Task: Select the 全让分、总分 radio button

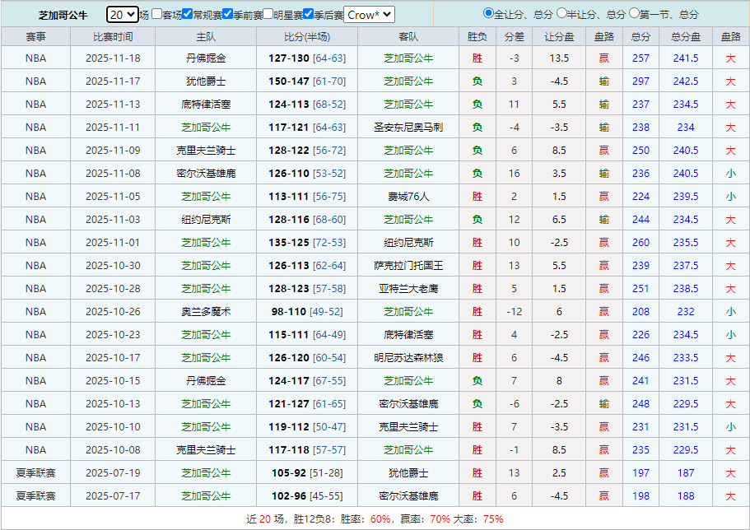Action: tap(489, 13)
